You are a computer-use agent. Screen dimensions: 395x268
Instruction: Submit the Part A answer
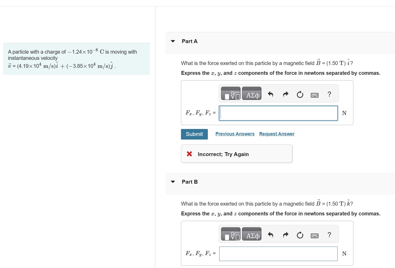pos(194,134)
